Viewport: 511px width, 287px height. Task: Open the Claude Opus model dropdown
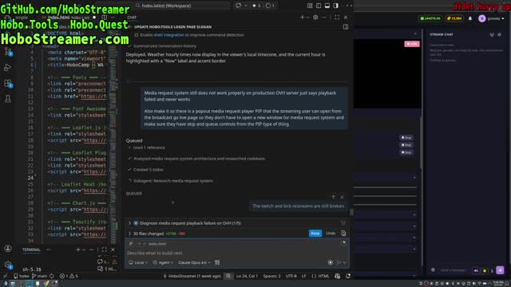[x=194, y=262]
